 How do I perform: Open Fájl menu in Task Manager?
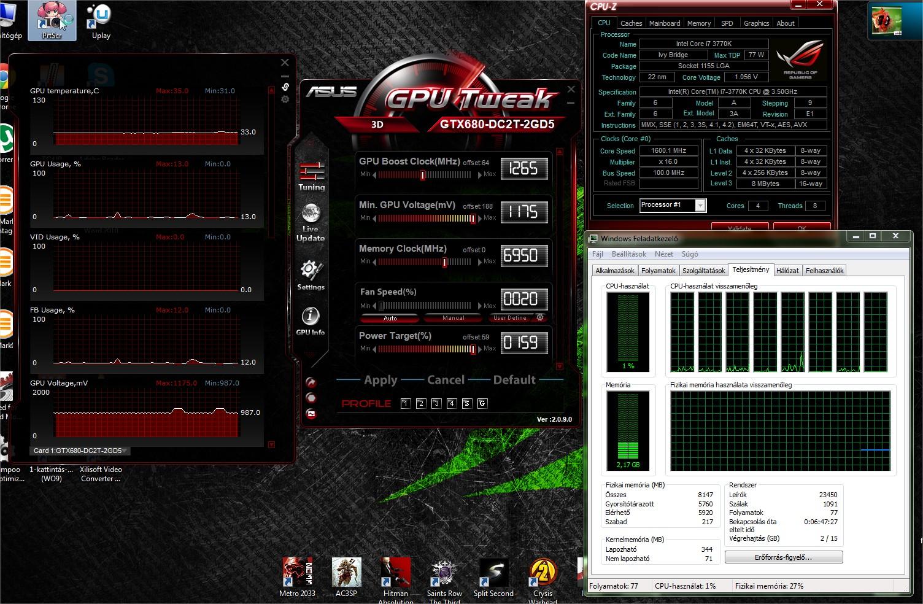point(597,254)
